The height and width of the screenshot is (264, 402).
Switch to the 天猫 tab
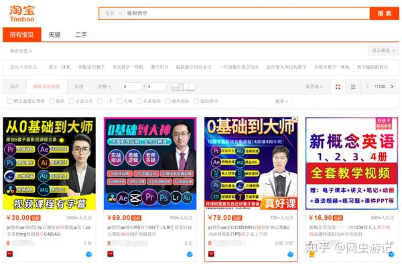pyautogui.click(x=54, y=35)
